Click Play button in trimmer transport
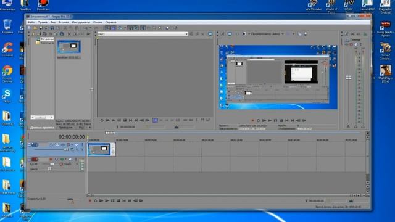Viewport: 395px width, 222px height. coord(114,121)
